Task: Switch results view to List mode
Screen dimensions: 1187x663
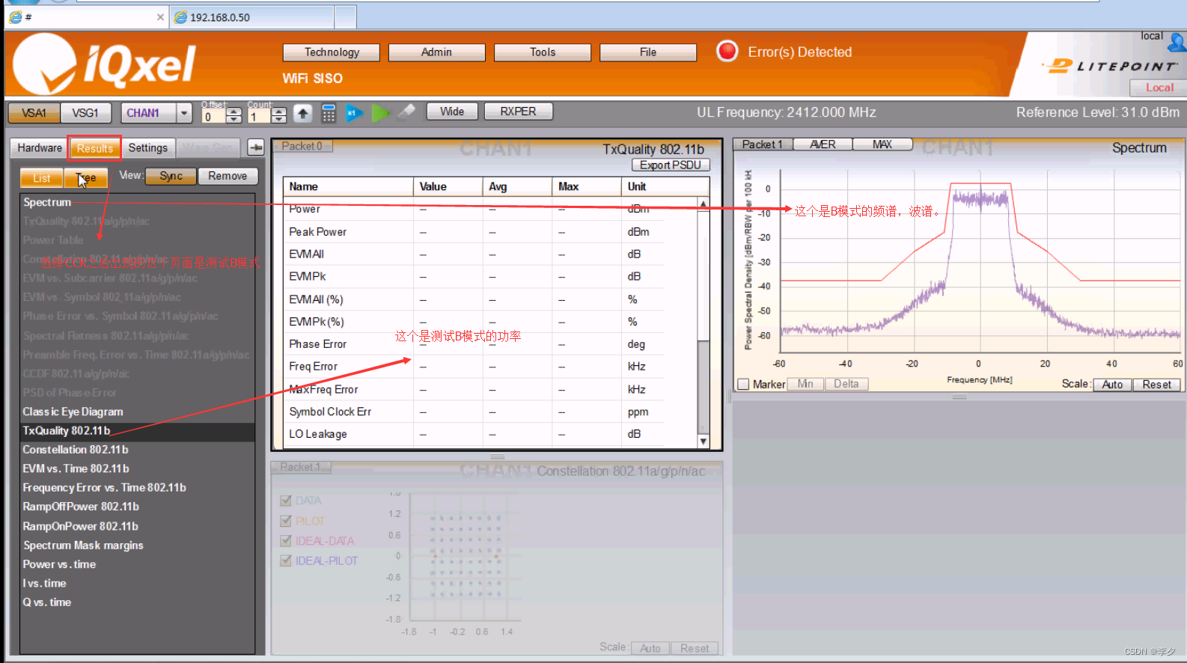Action: [42, 178]
